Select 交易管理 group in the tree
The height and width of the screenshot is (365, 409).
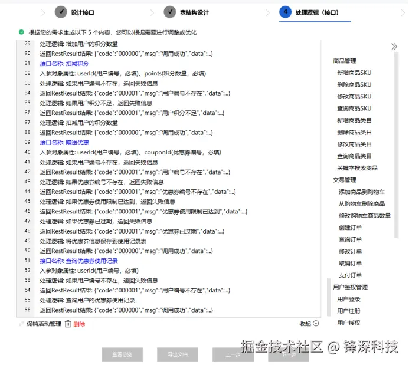[345, 180]
